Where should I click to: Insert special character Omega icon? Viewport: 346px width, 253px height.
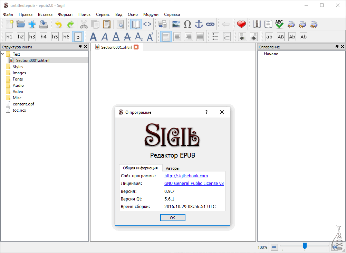click(188, 24)
